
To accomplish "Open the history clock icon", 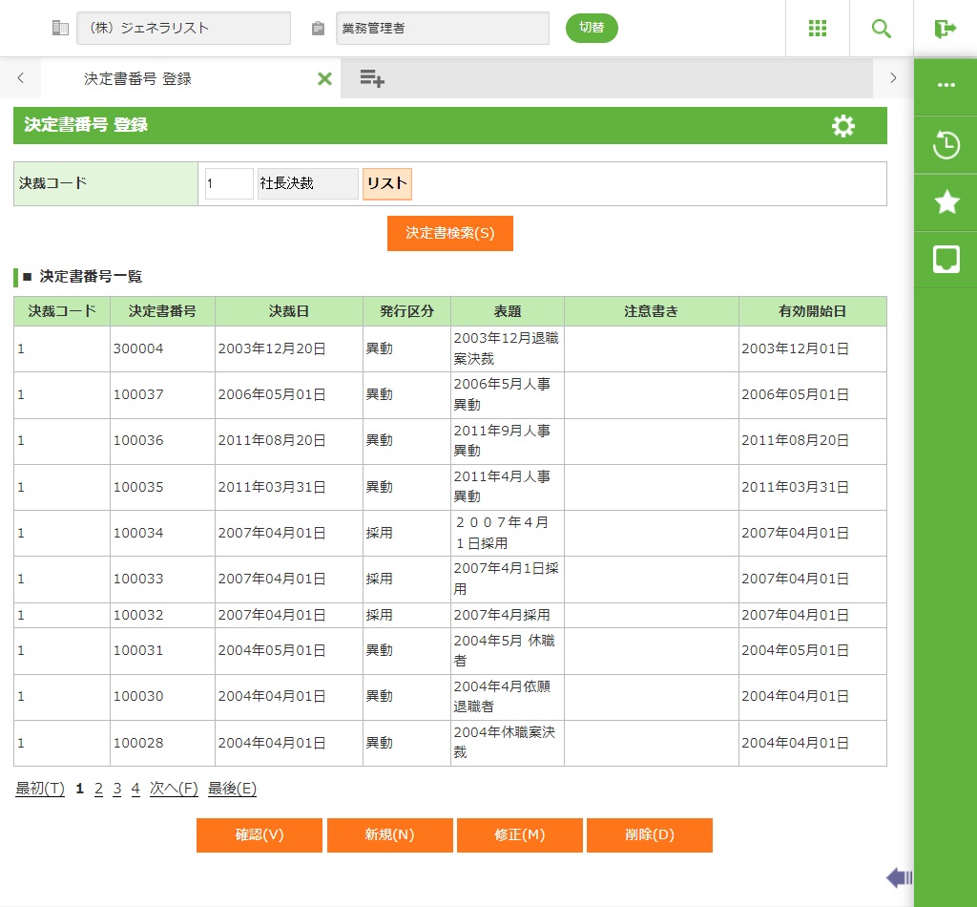I will pos(946,146).
